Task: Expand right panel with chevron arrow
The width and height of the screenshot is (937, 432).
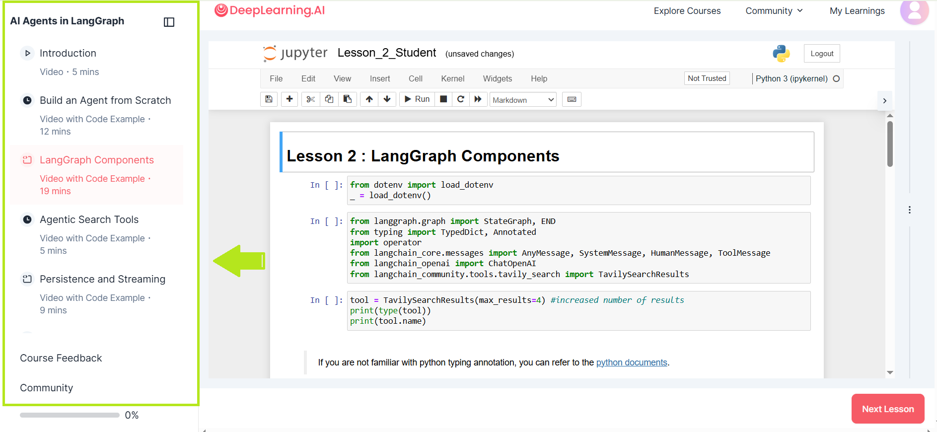Action: point(884,101)
